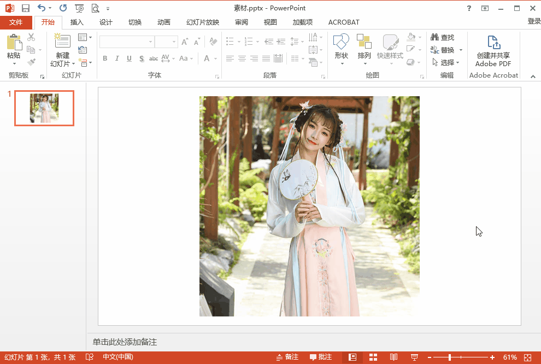Increase the font size
This screenshot has height=364, width=541.
[x=185, y=42]
